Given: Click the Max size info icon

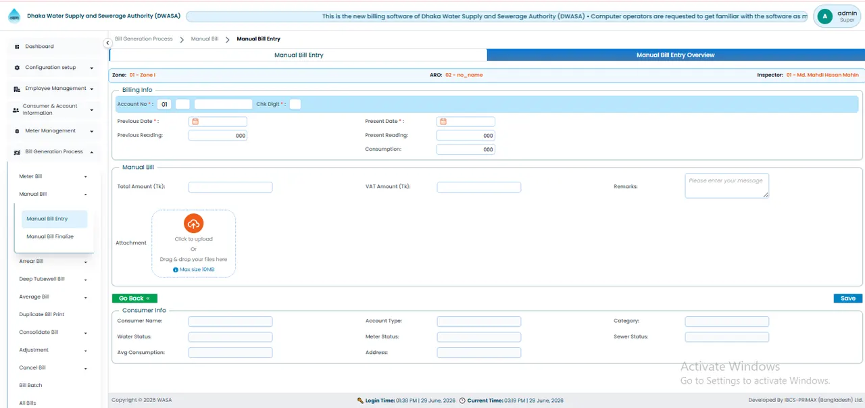Looking at the screenshot, I should [x=176, y=270].
